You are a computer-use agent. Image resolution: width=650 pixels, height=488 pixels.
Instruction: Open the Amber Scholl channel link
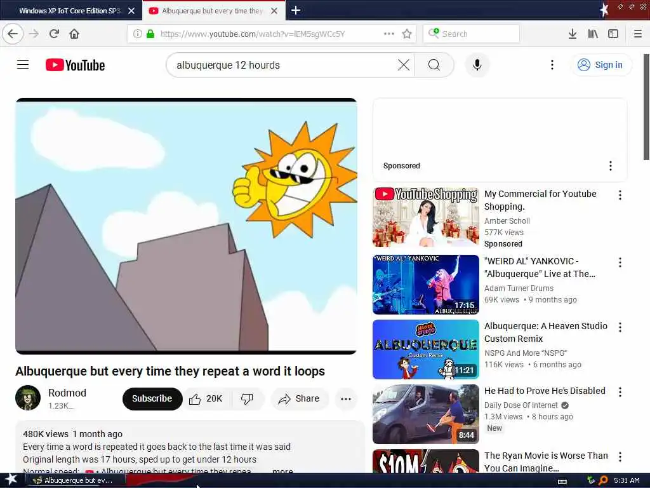pos(507,220)
